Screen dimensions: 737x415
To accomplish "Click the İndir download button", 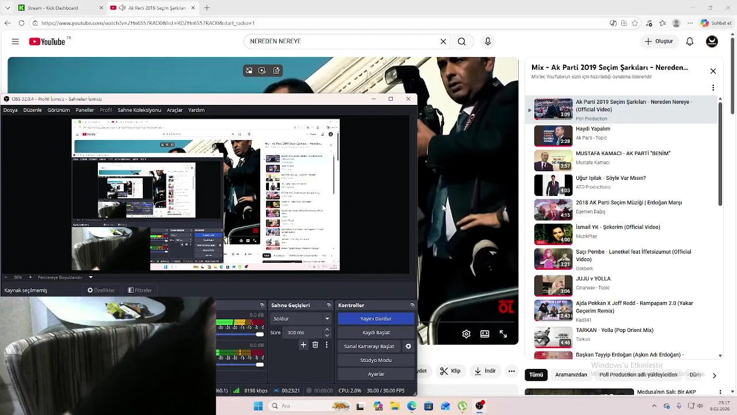I will (x=485, y=371).
